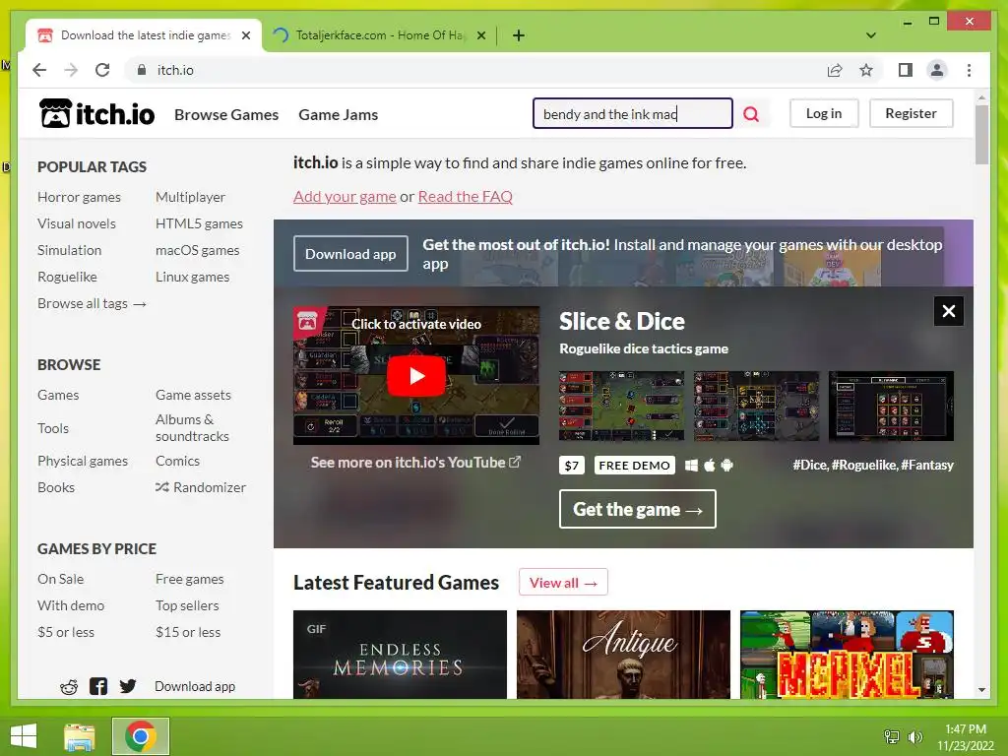Close the Slice & Dice featured banner

tap(948, 311)
